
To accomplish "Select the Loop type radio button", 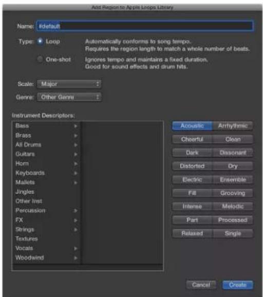I will 40,41.
